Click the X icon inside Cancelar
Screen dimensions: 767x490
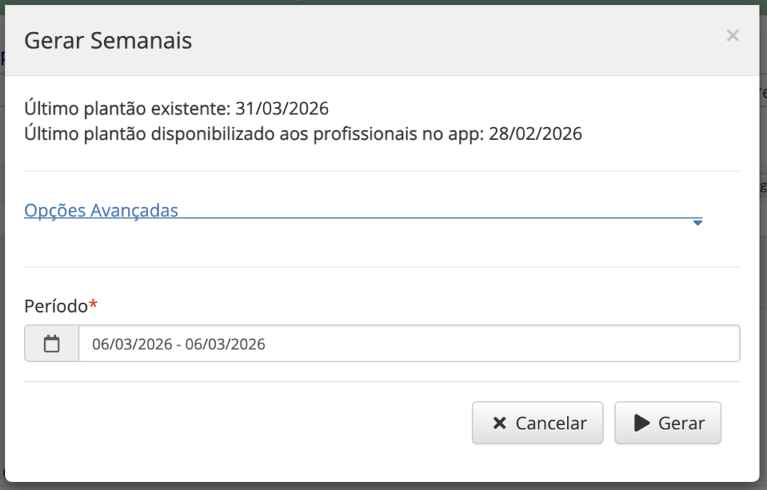point(500,423)
